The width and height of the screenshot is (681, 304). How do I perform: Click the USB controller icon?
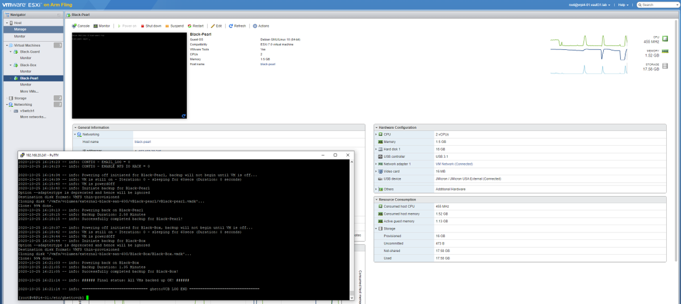pyautogui.click(x=381, y=157)
